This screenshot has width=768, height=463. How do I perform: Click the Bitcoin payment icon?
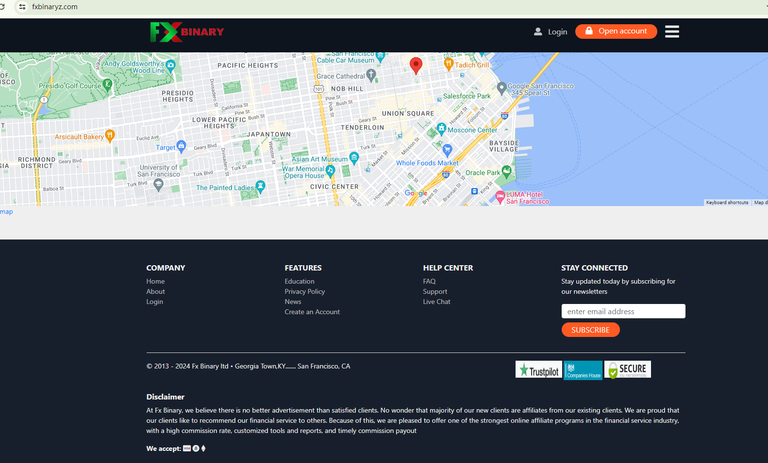196,448
